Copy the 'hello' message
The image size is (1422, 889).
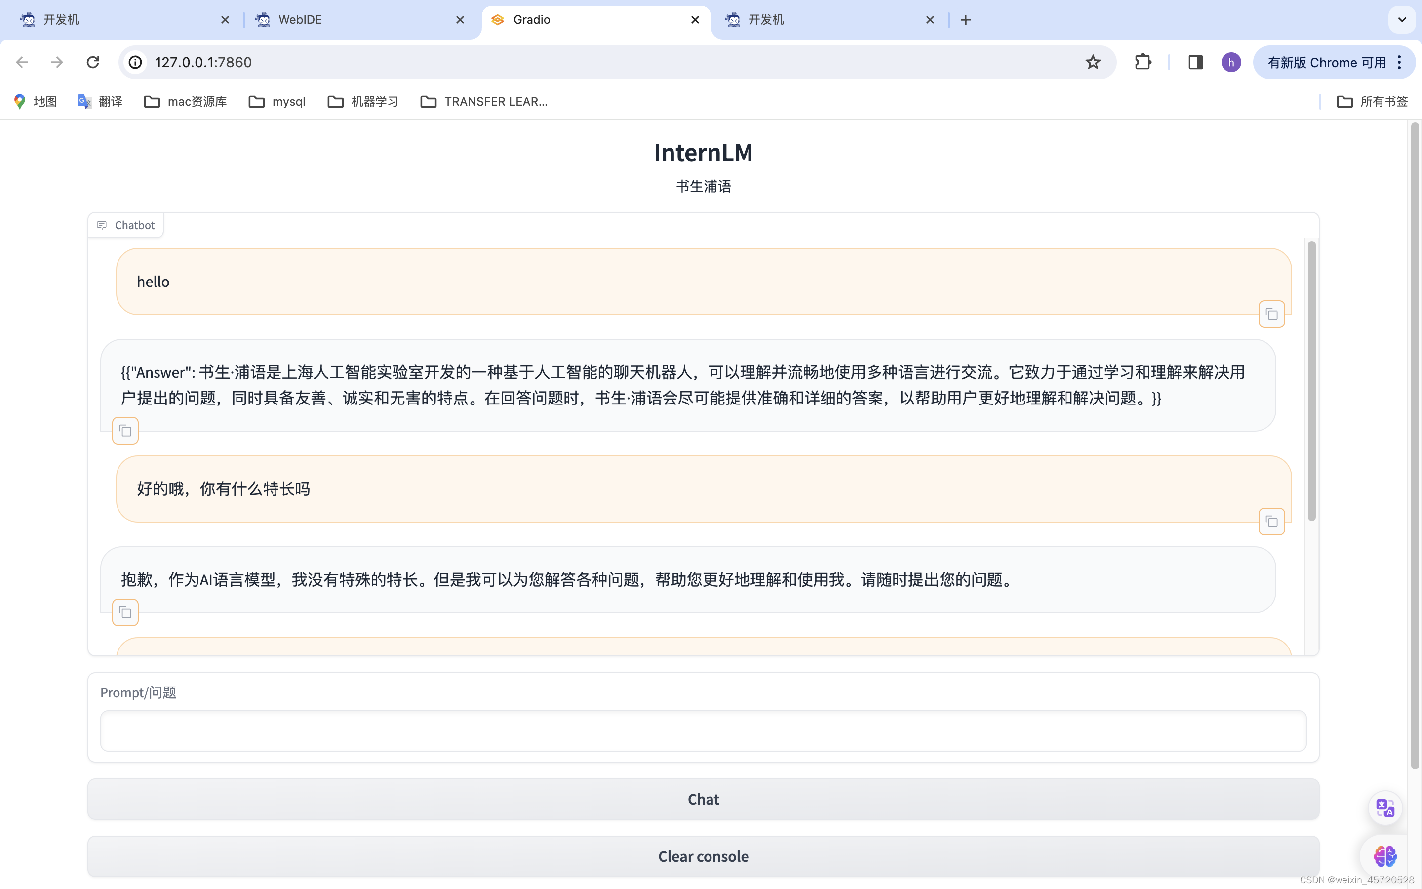click(x=1271, y=314)
